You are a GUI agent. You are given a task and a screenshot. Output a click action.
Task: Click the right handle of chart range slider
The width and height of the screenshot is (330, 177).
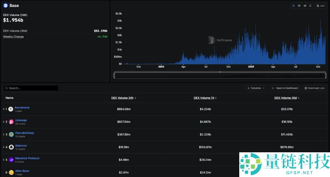[325, 75]
